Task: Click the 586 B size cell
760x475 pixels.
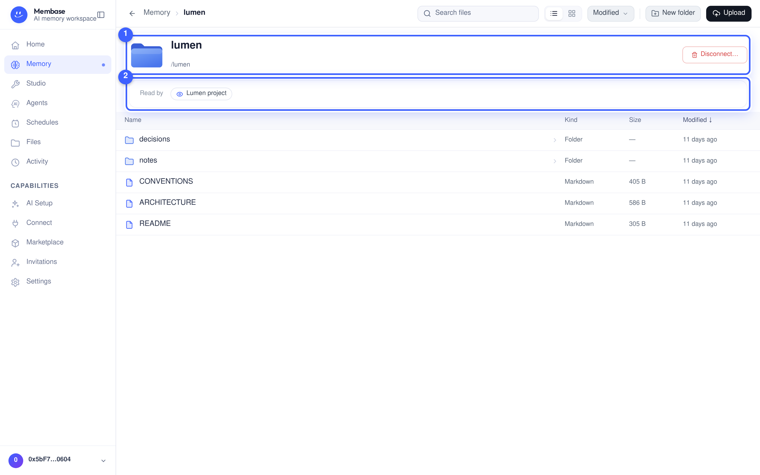Action: click(x=637, y=203)
